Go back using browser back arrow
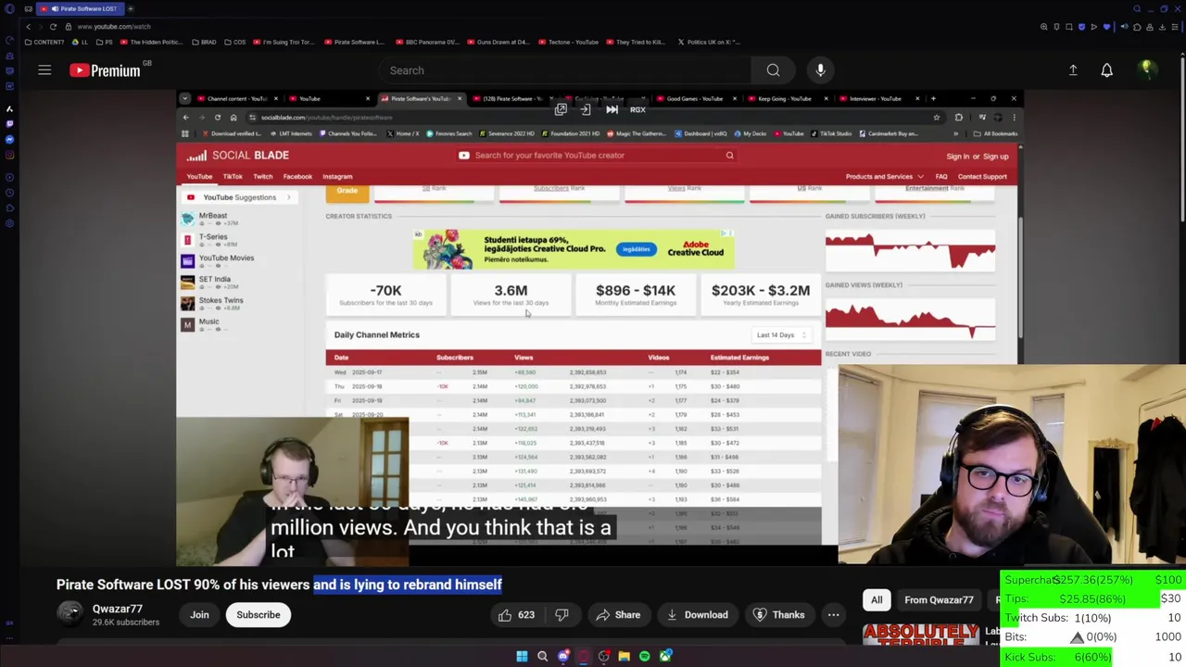Screen dimensions: 1186x667 pos(28,27)
